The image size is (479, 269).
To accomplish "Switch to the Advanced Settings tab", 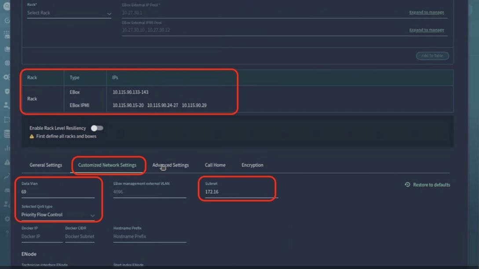I will pyautogui.click(x=171, y=165).
